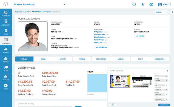Screen dimensions: 174x107
Task: Open the Vehicles tab
Action: tap(82, 59)
